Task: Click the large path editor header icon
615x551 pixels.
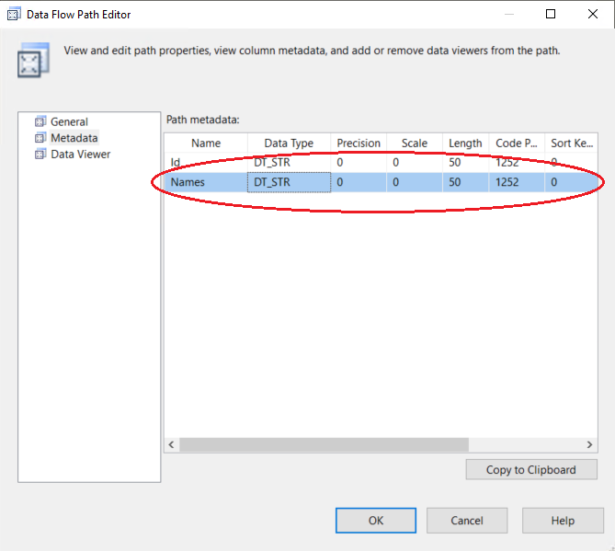Action: pyautogui.click(x=34, y=60)
